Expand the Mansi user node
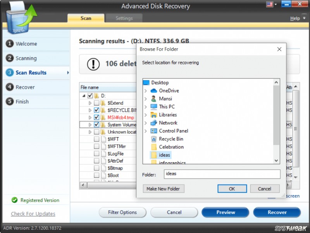Image resolution: width=310 pixels, height=233 pixels. click(x=146, y=99)
